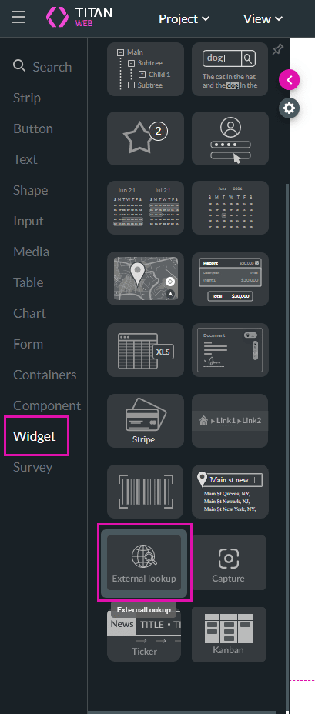Select the breadcrumb Link1 Link2 widget

pos(230,421)
